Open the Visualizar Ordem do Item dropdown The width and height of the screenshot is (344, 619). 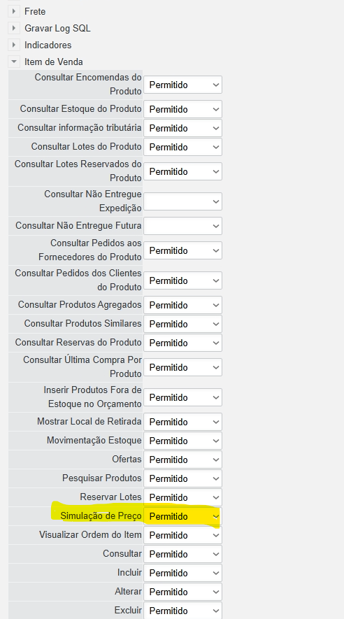(182, 535)
